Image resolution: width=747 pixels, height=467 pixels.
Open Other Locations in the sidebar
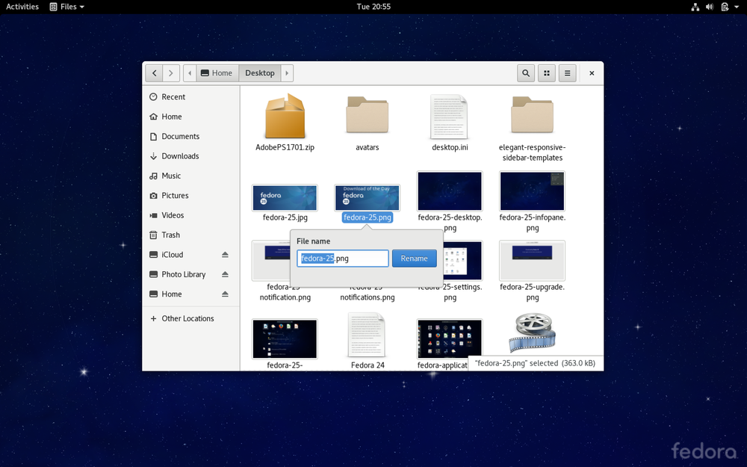click(191, 318)
